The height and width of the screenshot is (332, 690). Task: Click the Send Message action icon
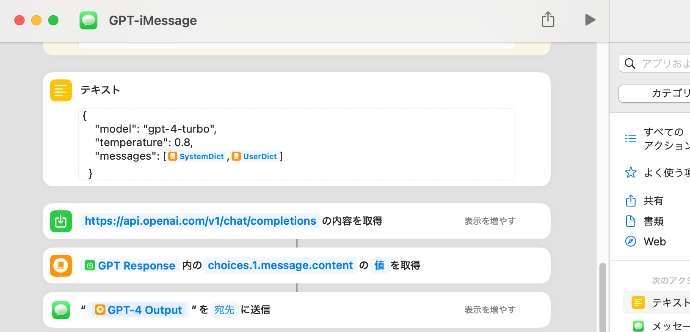[x=61, y=310]
